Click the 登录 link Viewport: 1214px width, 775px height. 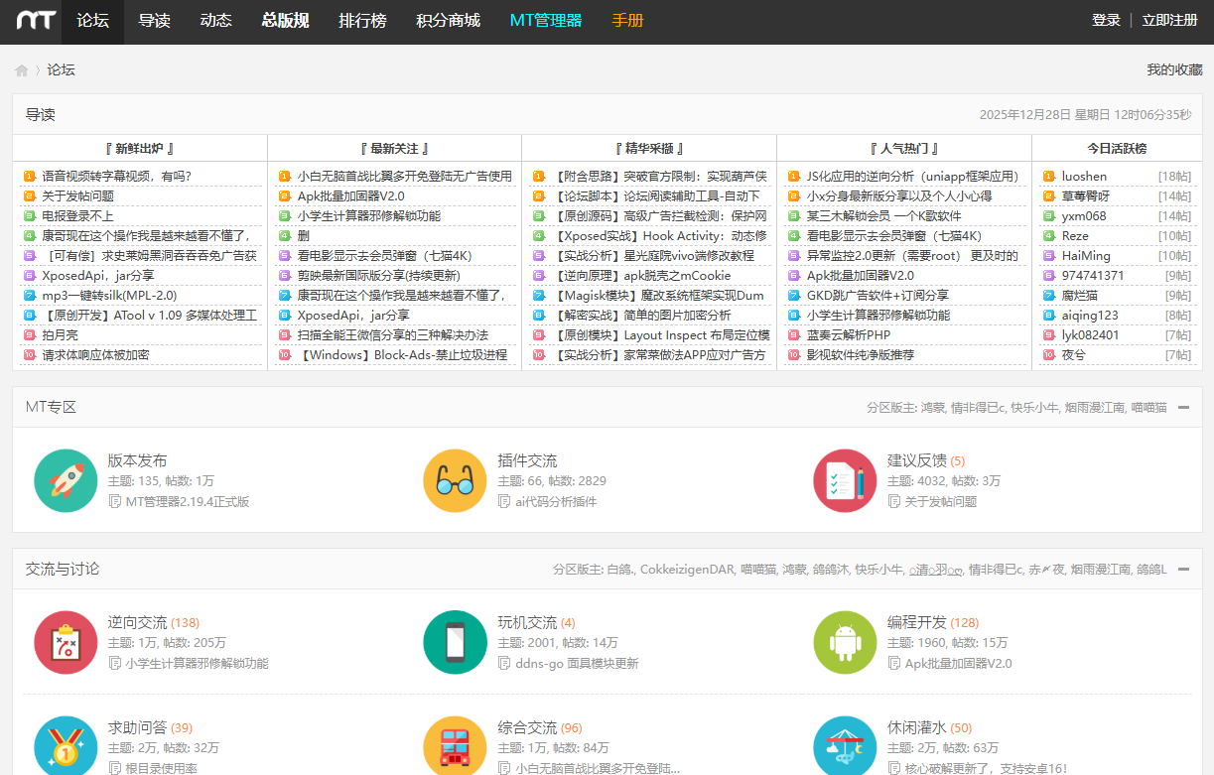point(1106,21)
